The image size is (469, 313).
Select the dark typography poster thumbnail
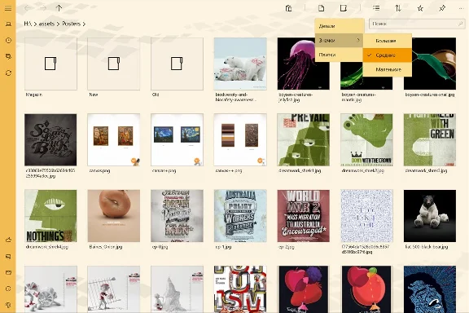tap(50, 140)
